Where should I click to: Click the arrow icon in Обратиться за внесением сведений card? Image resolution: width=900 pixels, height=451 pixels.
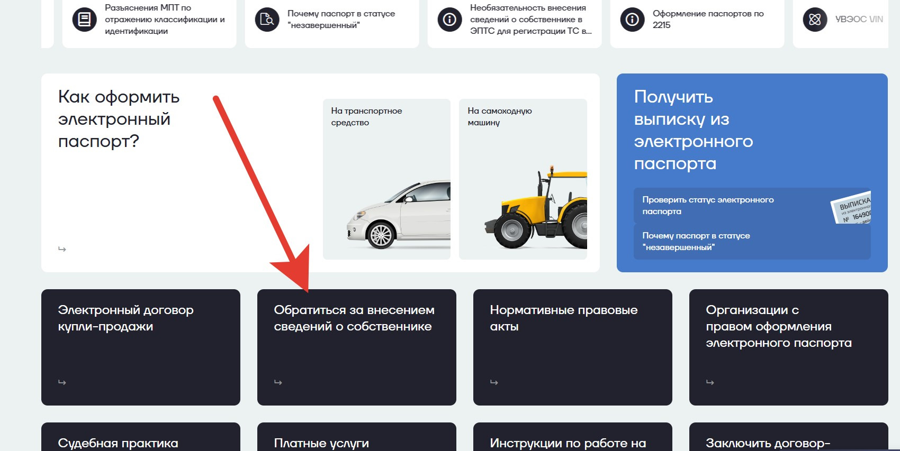click(278, 382)
